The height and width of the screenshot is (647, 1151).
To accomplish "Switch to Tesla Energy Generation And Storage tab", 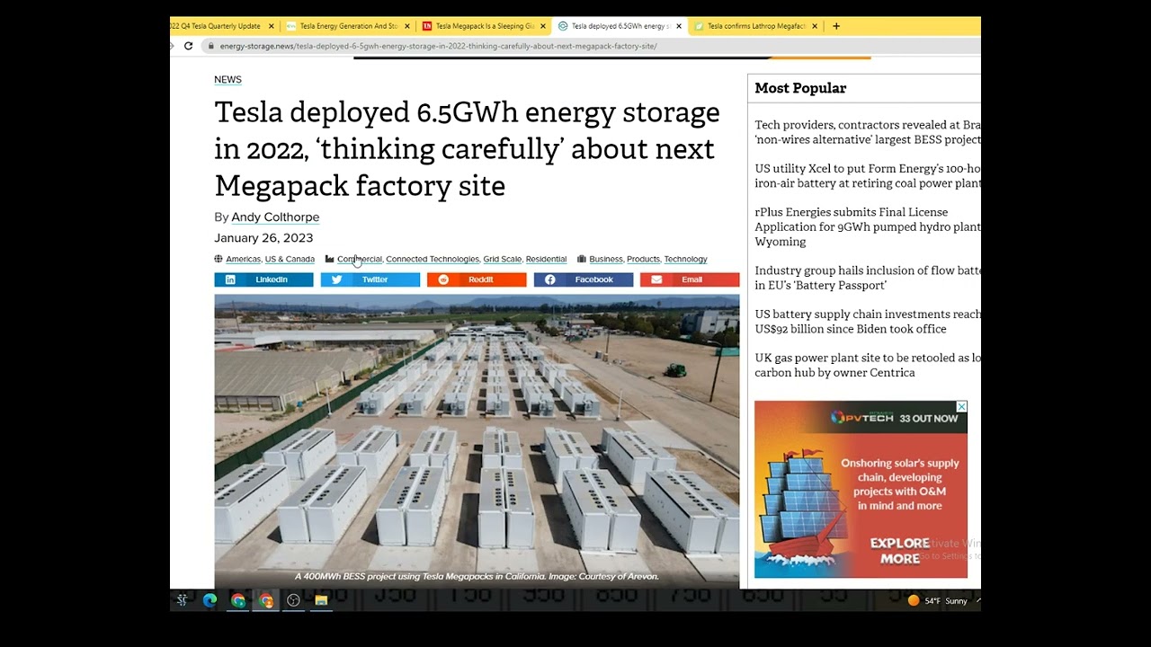I will (x=348, y=26).
